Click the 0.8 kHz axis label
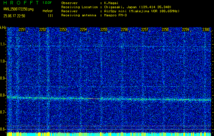This screenshot has width=214, height=136. (3, 95)
